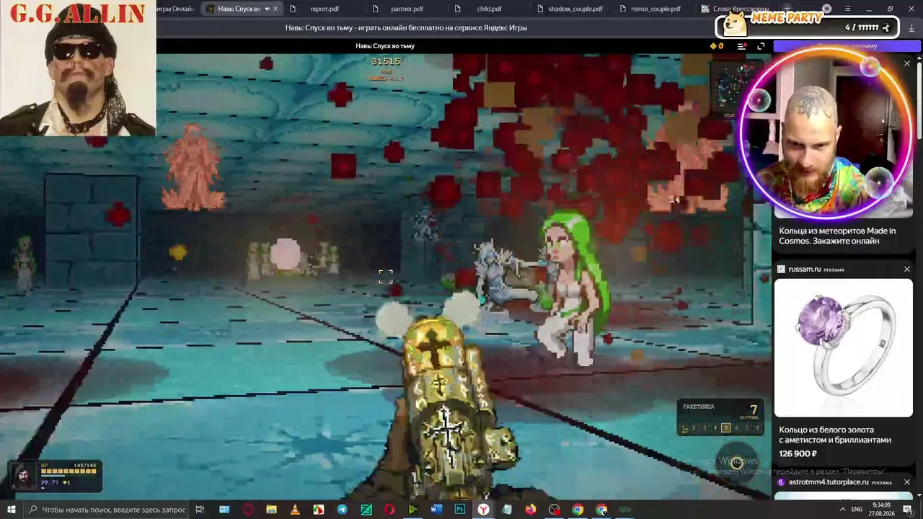This screenshot has width=923, height=519.
Task: Open the browser downloads arrow icon
Action: pos(912,27)
